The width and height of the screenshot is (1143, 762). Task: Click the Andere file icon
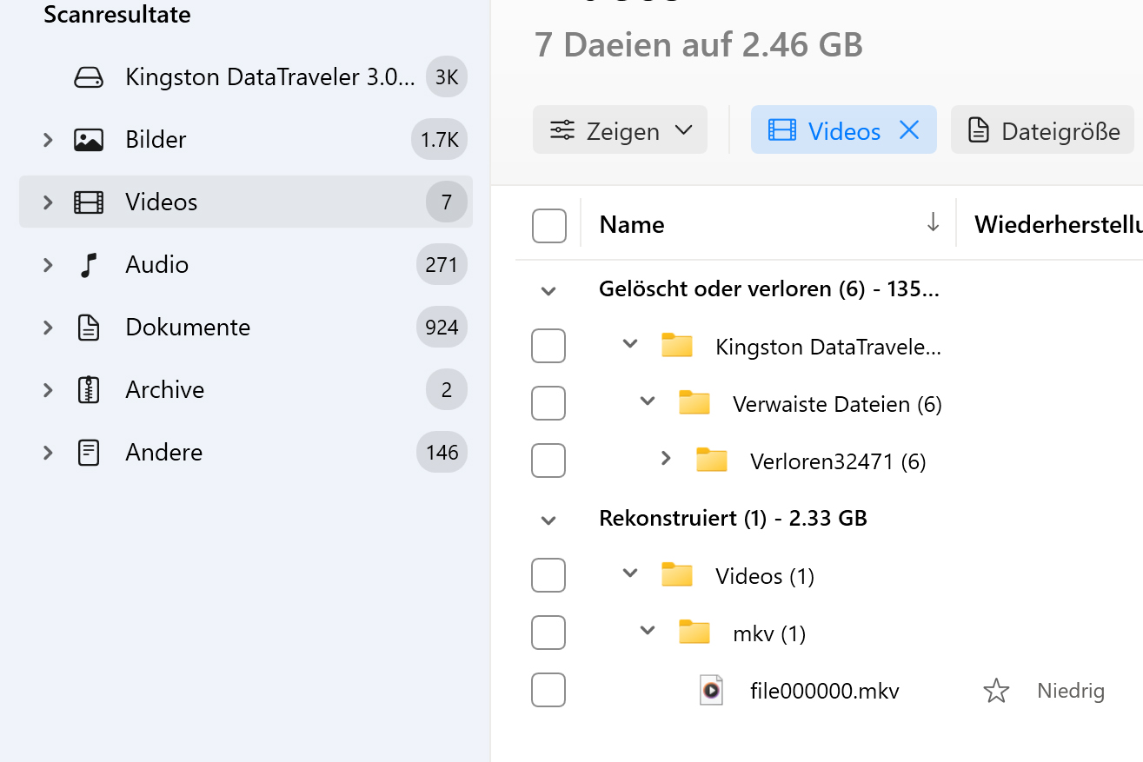(89, 453)
